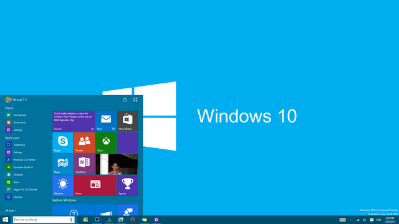Click the microphone icon in search box
The width and height of the screenshot is (399, 224).
tap(71, 220)
